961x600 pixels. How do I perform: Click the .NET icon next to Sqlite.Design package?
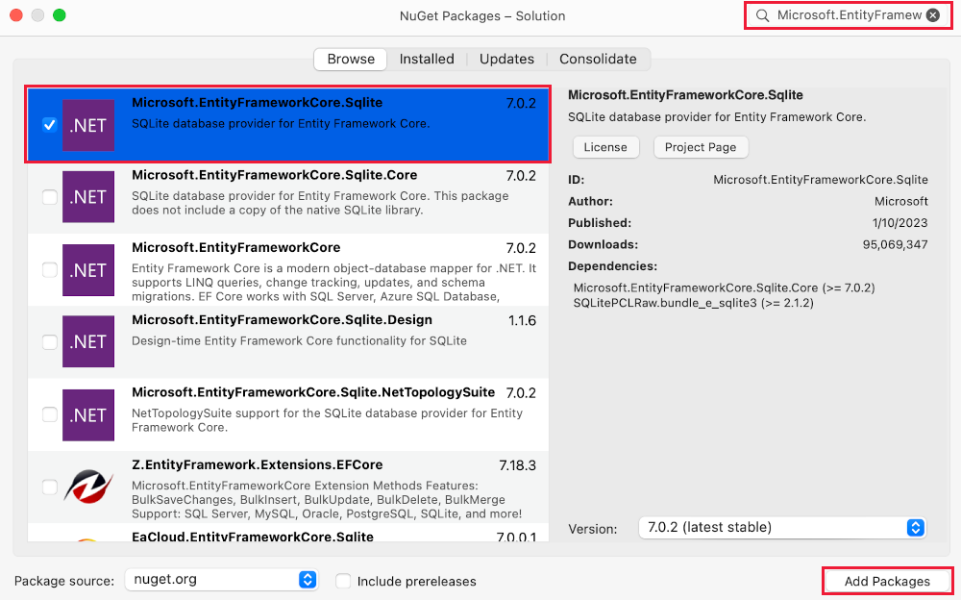(87, 341)
